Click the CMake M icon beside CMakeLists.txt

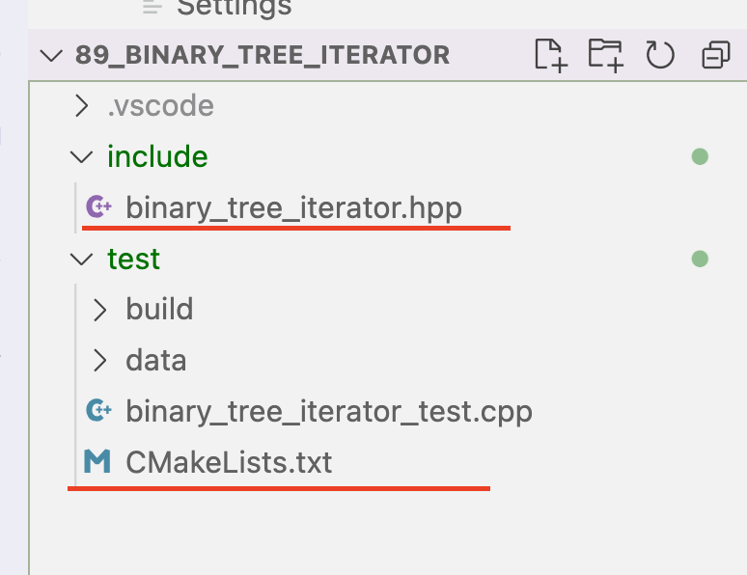(x=97, y=461)
